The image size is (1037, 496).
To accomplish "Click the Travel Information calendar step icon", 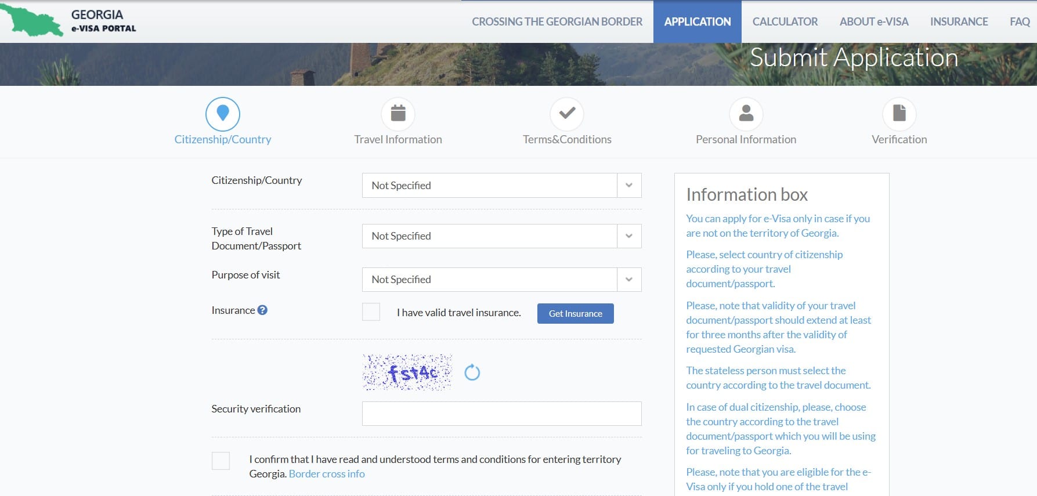I will pyautogui.click(x=398, y=114).
